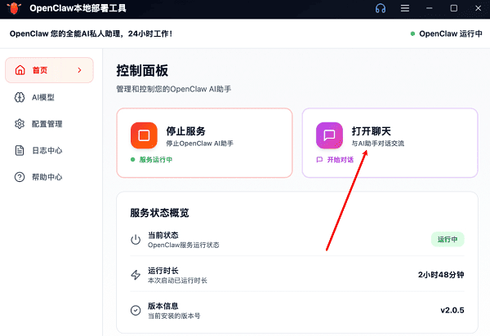The image size is (490, 336).
Task: Click the headset support icon in title bar
Action: (380, 8)
